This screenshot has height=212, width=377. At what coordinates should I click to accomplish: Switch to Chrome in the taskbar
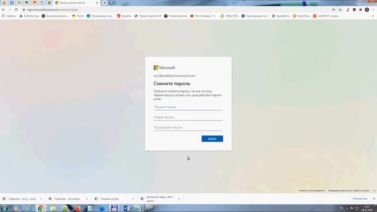[x=41, y=208]
